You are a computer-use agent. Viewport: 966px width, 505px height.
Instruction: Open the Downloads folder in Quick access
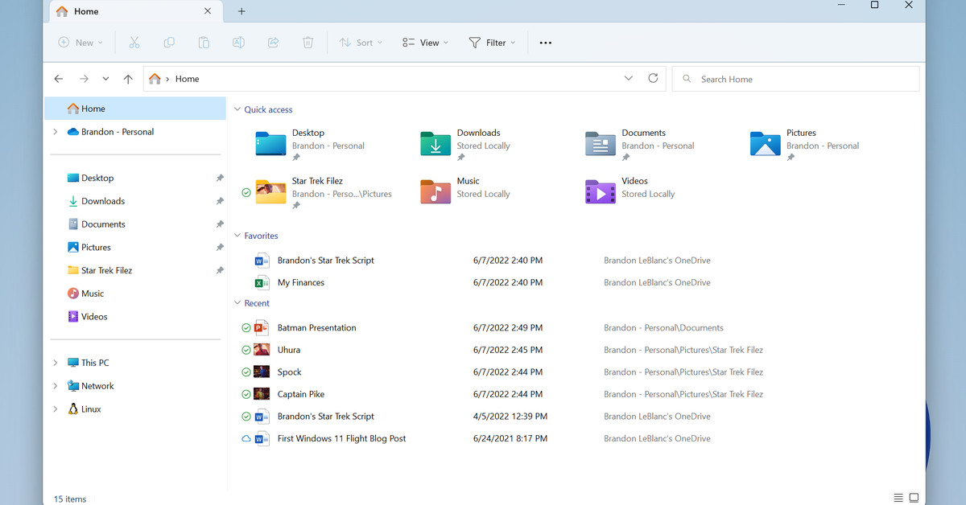[436, 144]
